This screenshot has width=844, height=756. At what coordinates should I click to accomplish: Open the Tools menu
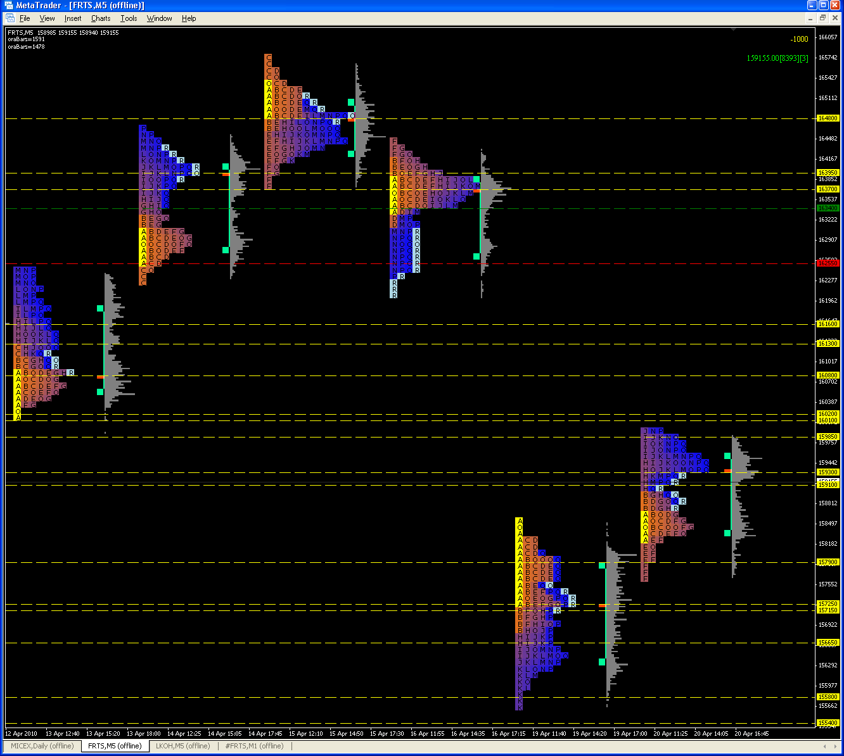129,18
